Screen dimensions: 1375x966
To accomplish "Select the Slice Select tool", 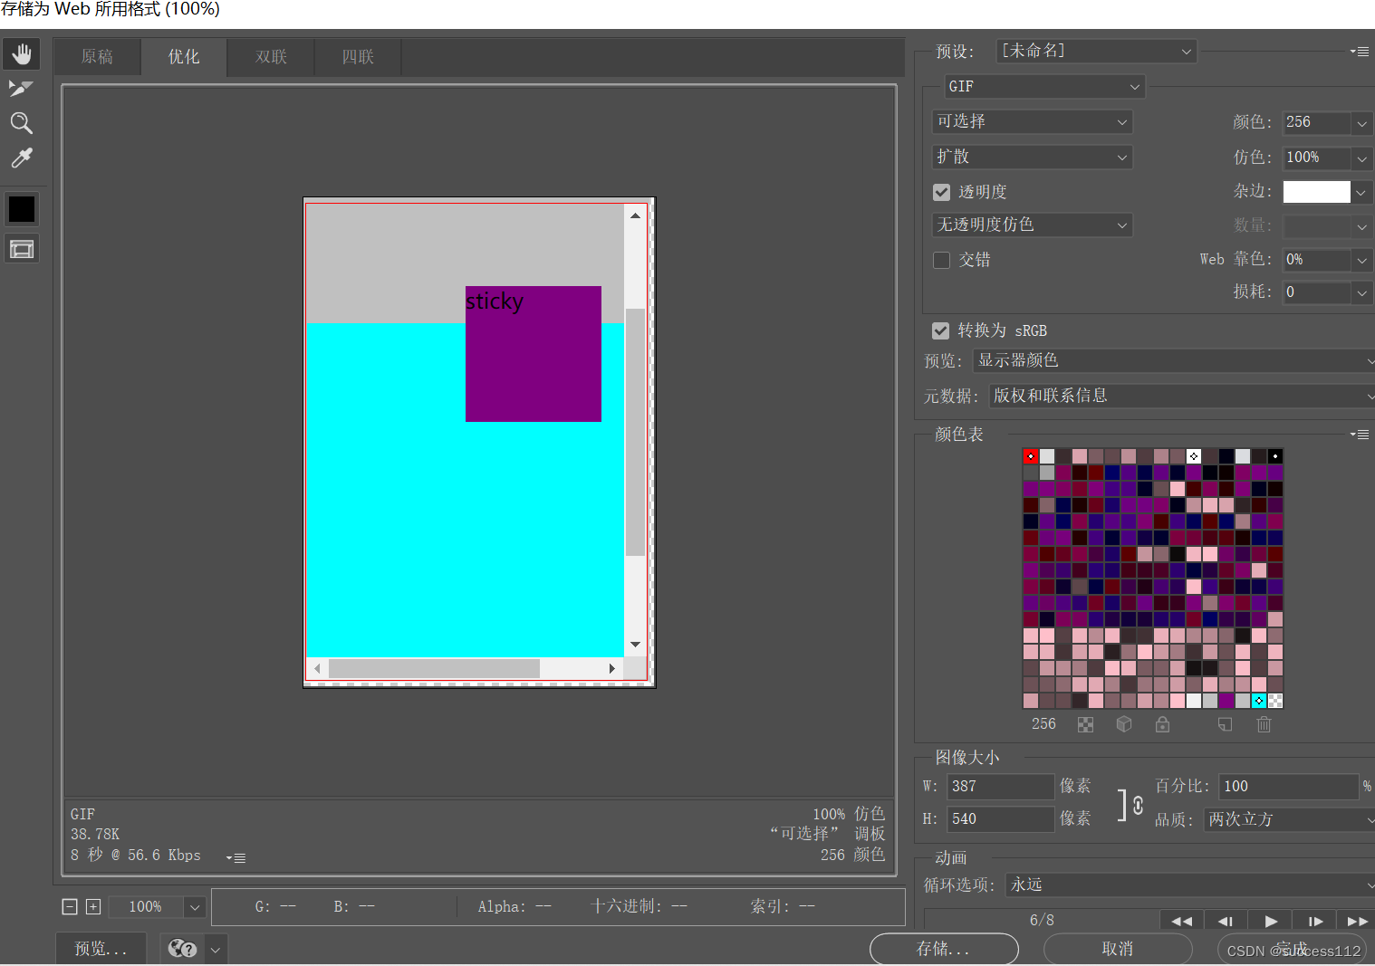I will [x=21, y=88].
